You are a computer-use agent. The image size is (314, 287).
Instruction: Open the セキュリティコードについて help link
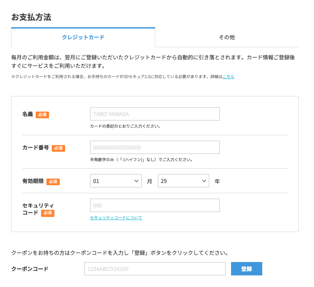coord(116,218)
